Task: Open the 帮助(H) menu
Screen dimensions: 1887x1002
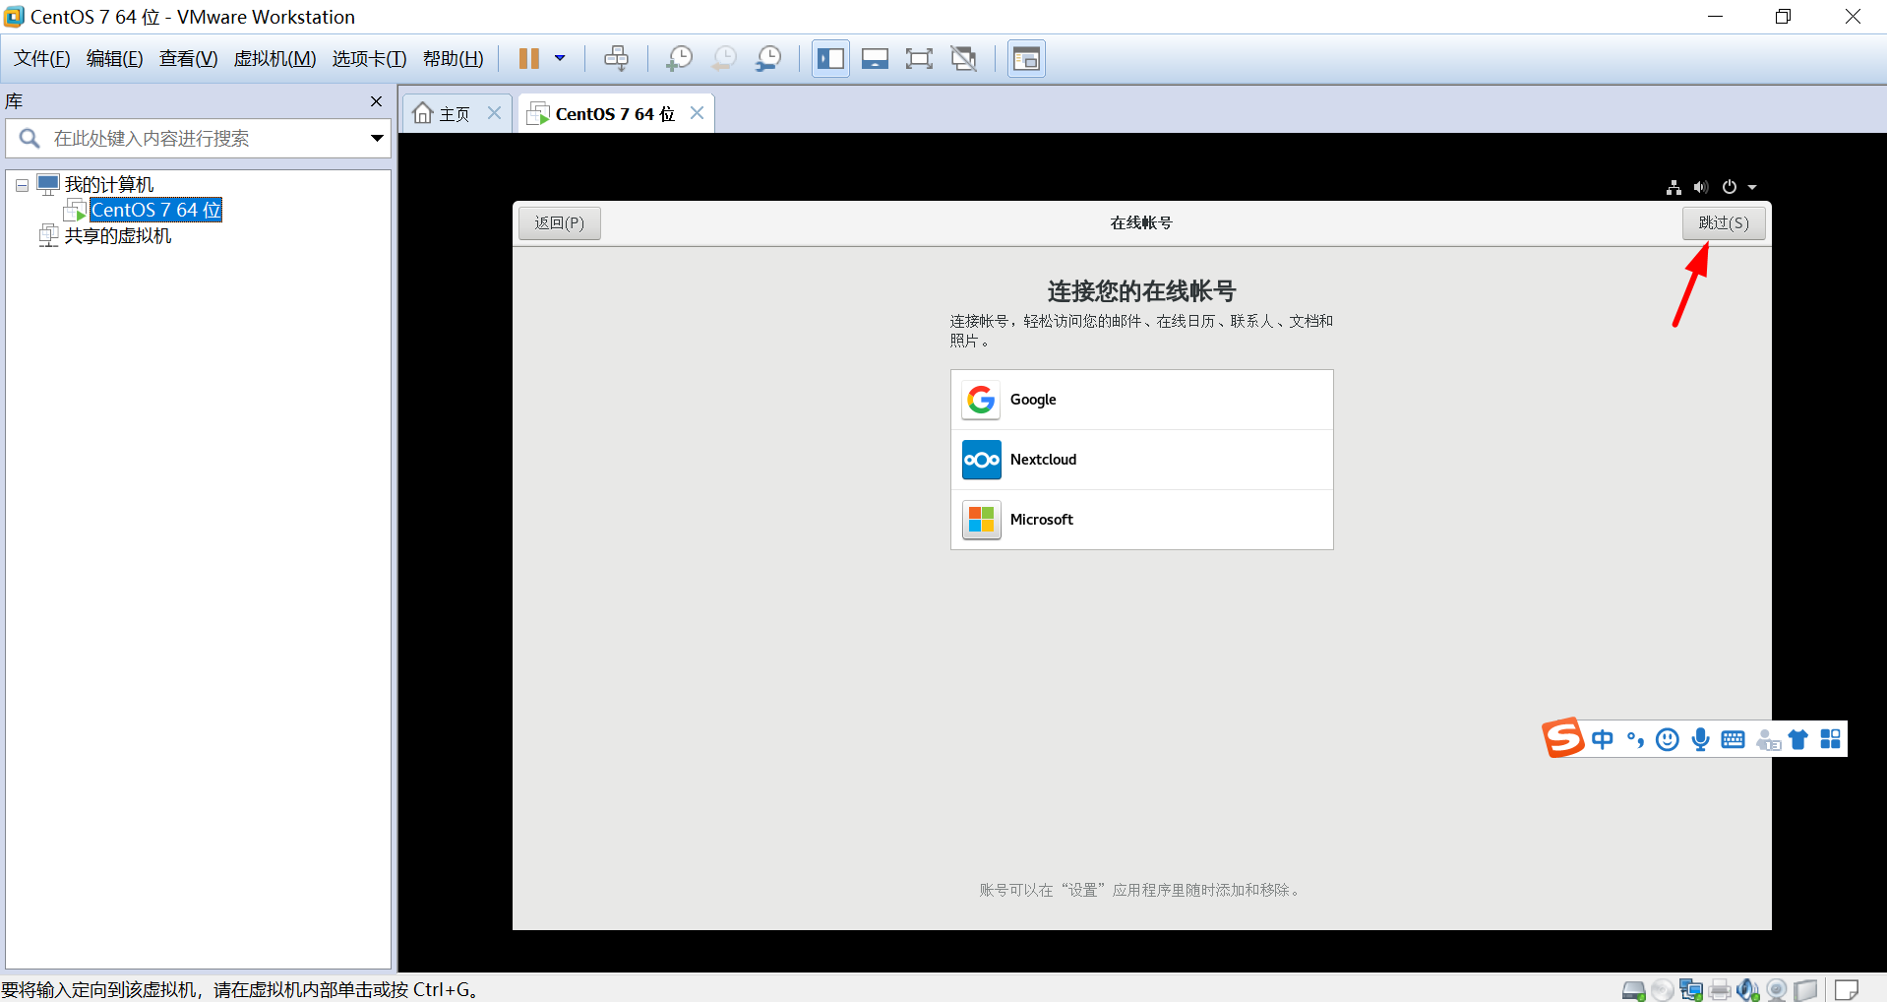Action: pyautogui.click(x=453, y=59)
